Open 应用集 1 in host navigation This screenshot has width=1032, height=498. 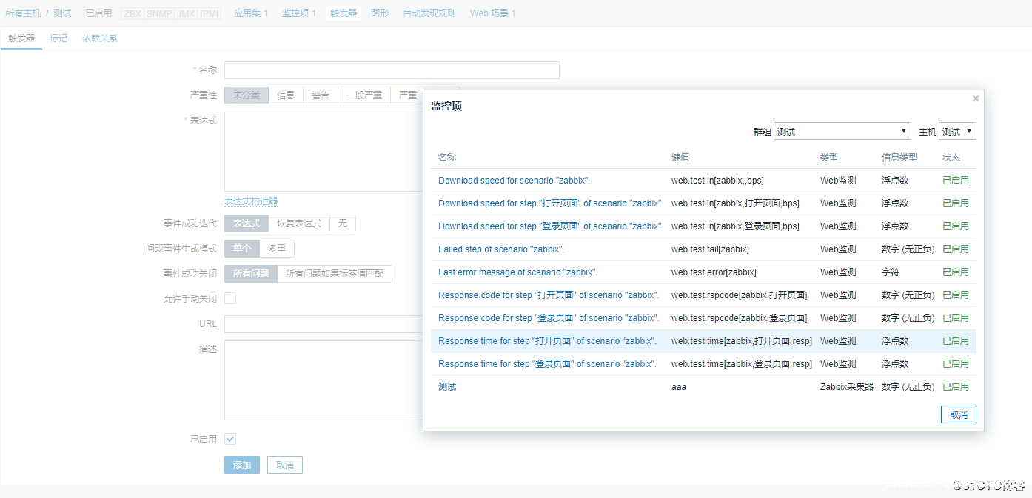pos(251,13)
